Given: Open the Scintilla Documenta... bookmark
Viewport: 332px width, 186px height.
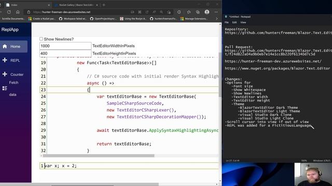Looking at the screenshot, I should [12, 19].
